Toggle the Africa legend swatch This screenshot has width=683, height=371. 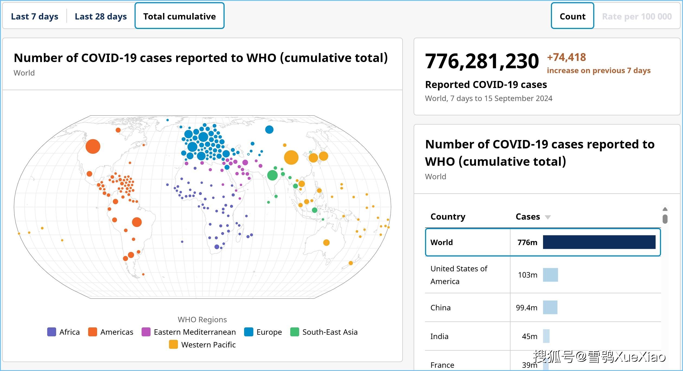52,332
